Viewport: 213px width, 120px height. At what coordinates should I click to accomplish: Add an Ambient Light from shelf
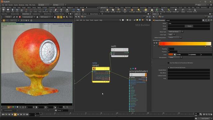click(x=176, y=10)
